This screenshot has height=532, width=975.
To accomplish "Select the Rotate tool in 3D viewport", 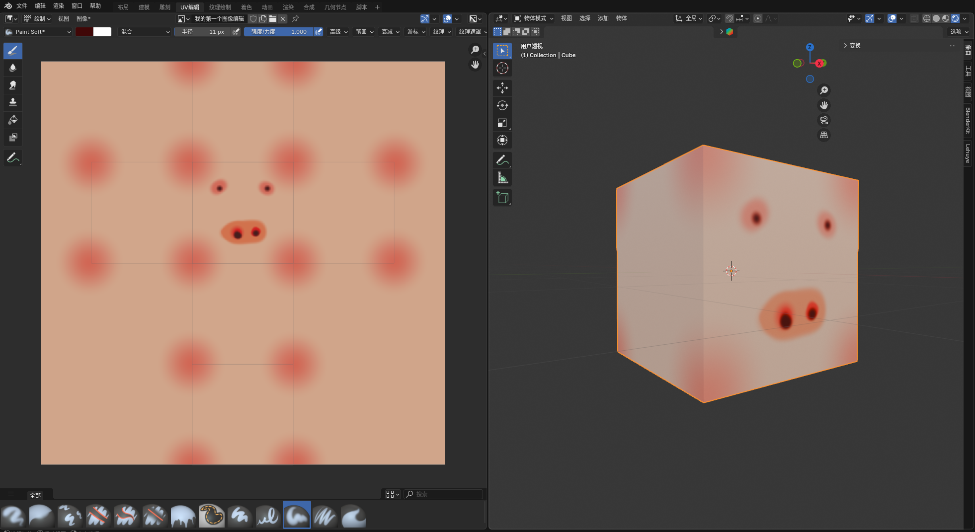I will [502, 105].
